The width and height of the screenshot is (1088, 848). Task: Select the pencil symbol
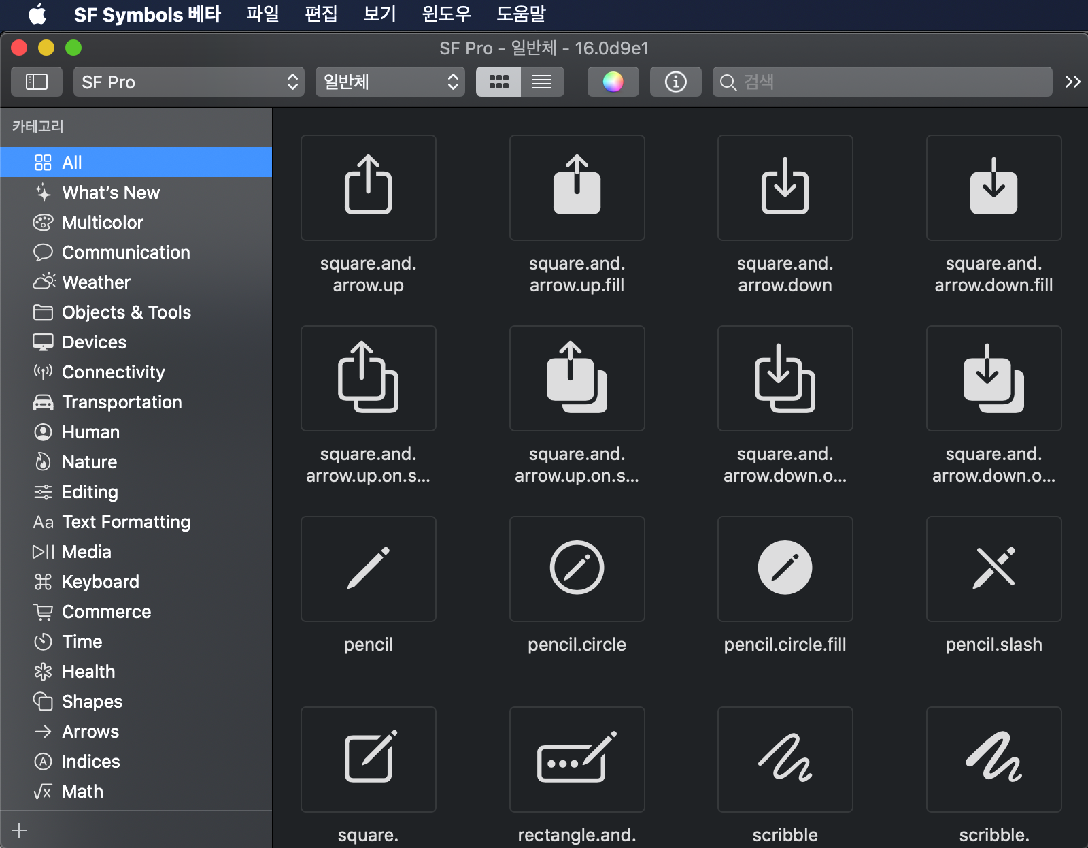(x=369, y=569)
